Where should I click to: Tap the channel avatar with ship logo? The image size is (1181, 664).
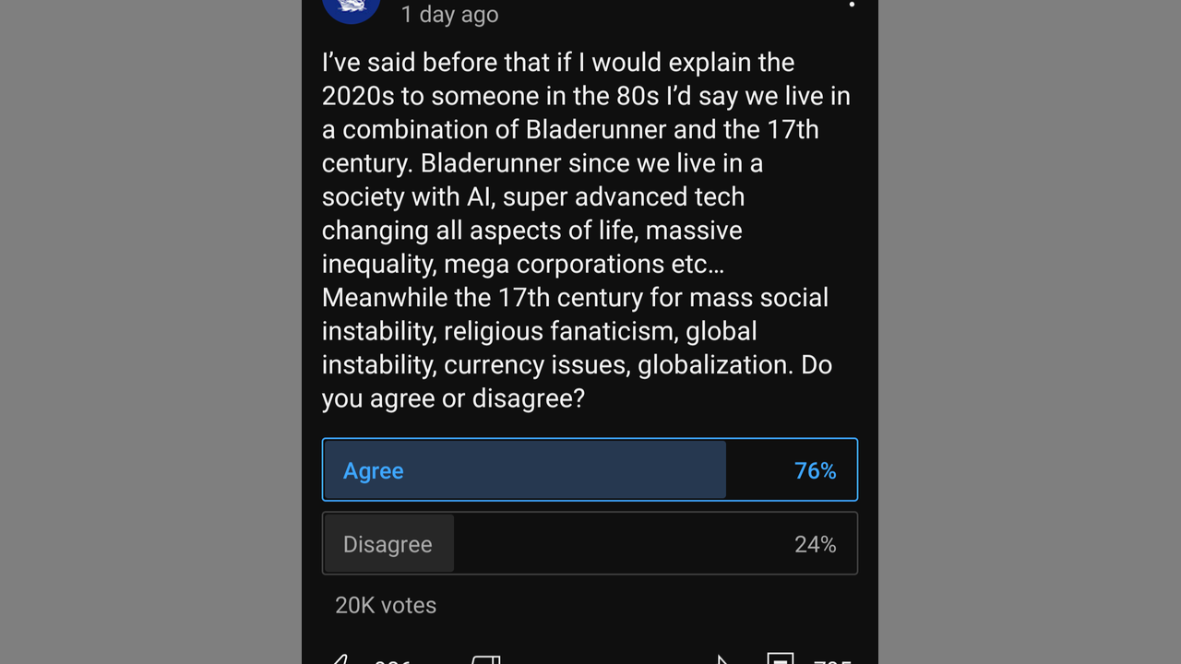click(351, 7)
